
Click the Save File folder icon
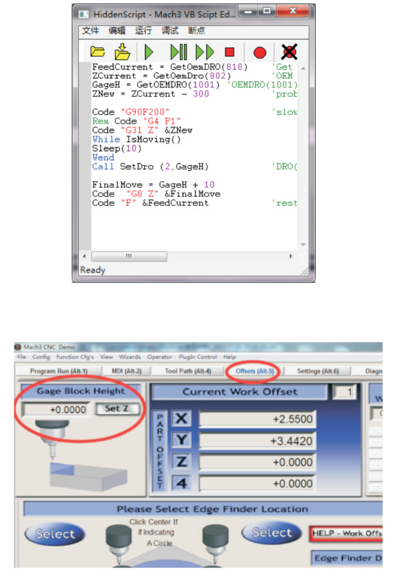tap(122, 52)
